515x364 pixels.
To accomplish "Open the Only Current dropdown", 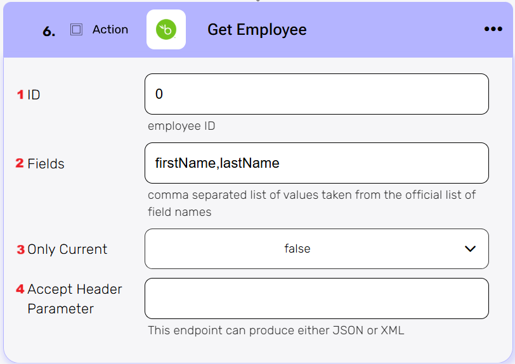I will 316,249.
